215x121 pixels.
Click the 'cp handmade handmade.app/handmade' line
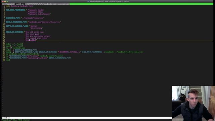pyautogui.click(x=22, y=54)
